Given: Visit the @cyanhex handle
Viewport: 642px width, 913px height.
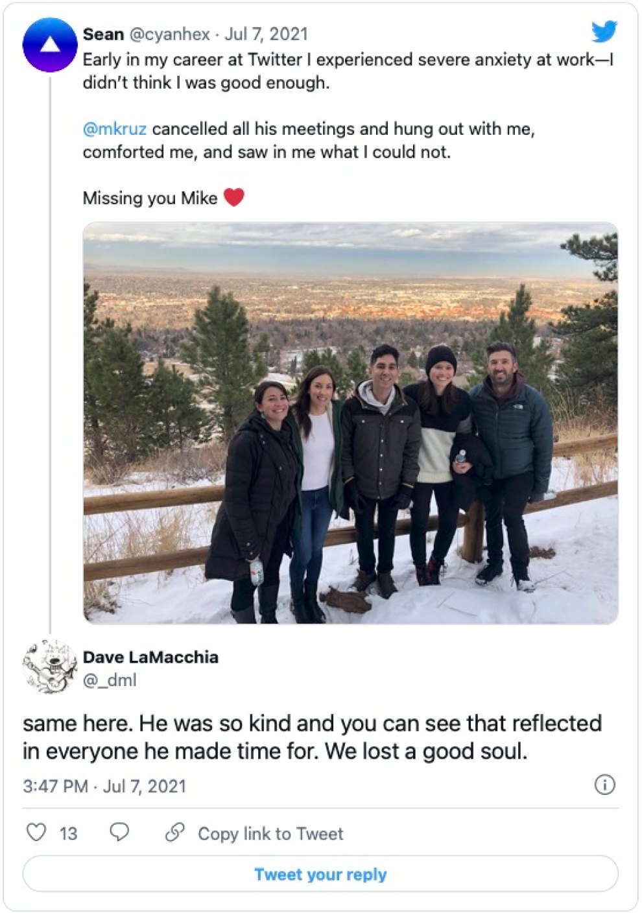Looking at the screenshot, I should 170,34.
